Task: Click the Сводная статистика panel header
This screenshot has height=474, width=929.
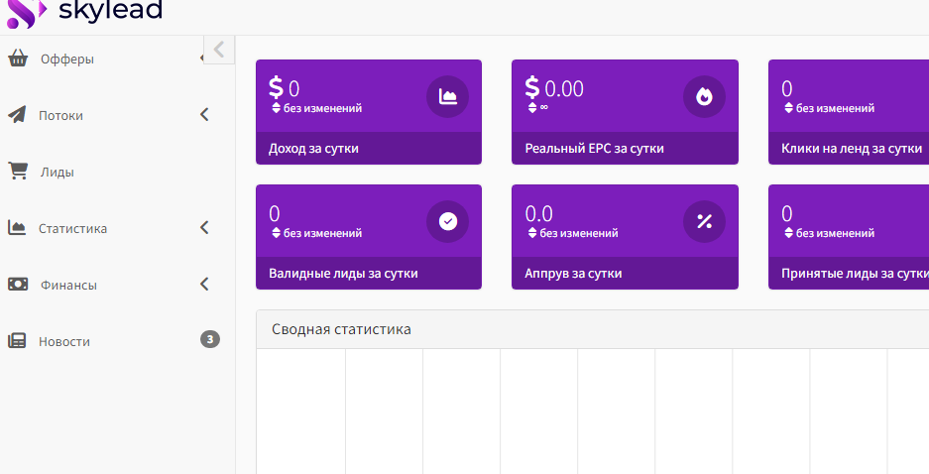Action: (593, 329)
